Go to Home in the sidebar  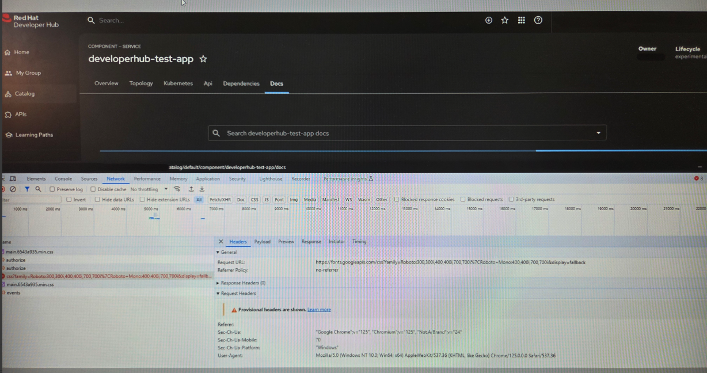(x=17, y=52)
